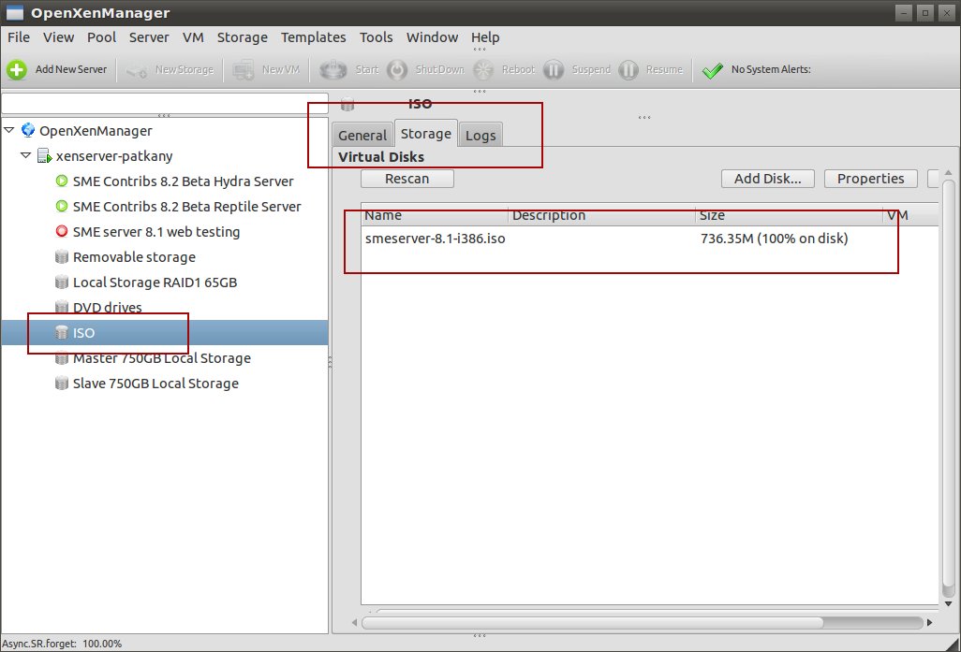
Task: Click the New VM toolbar icon
Action: [244, 70]
